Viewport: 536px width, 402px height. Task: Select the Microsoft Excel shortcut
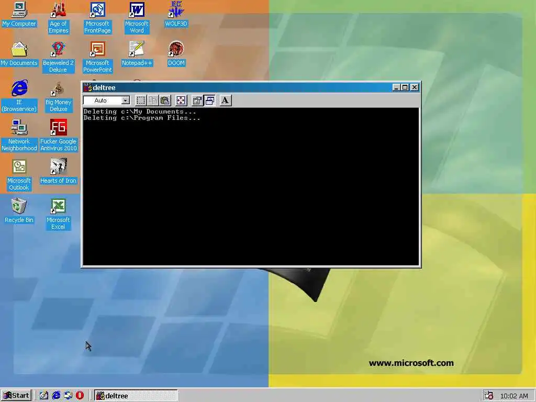(x=58, y=214)
